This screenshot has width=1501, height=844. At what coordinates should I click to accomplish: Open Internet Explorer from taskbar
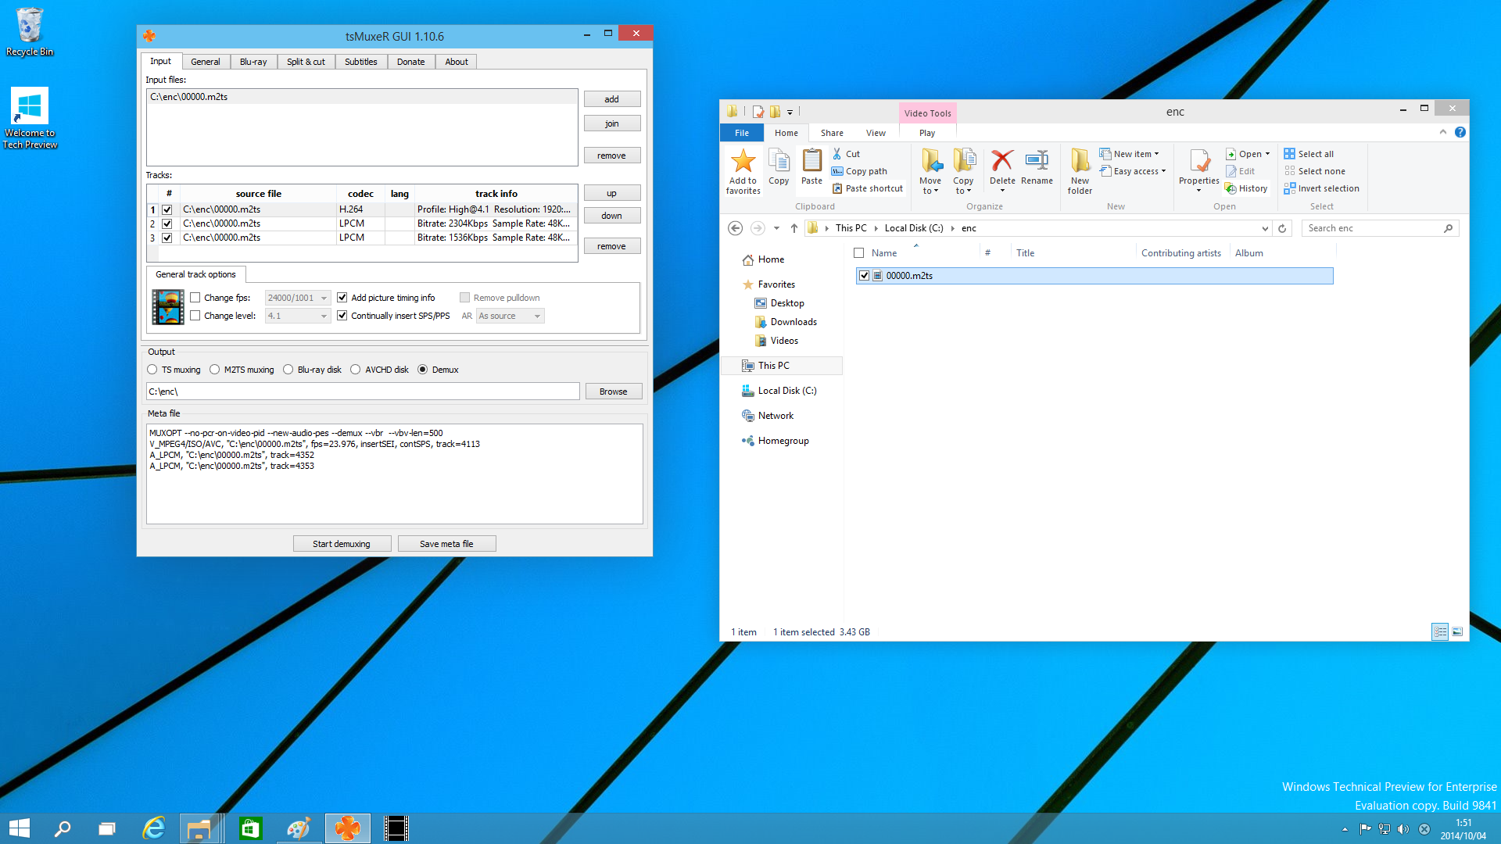[154, 828]
